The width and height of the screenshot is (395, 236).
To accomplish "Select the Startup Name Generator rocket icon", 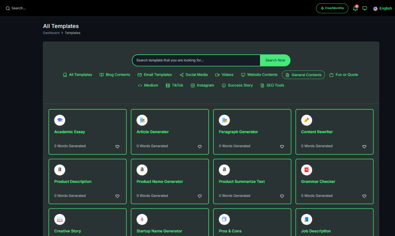I will coord(142,219).
